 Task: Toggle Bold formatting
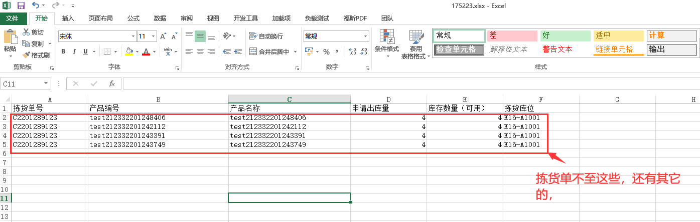tap(63, 51)
